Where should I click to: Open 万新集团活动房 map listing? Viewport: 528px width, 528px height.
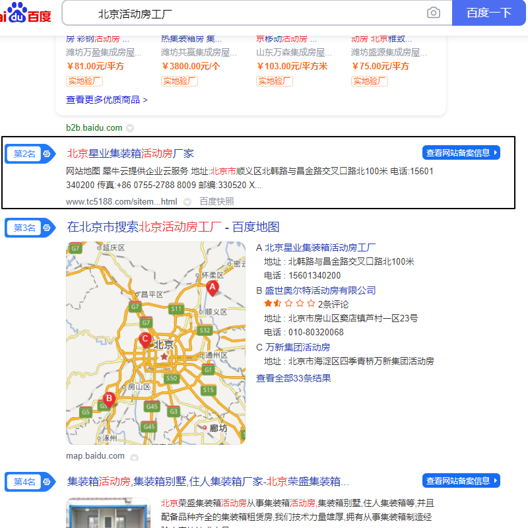(x=298, y=347)
